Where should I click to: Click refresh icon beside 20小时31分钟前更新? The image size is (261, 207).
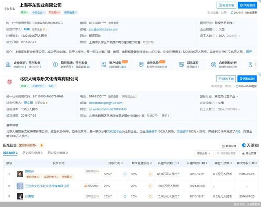pos(232,13)
